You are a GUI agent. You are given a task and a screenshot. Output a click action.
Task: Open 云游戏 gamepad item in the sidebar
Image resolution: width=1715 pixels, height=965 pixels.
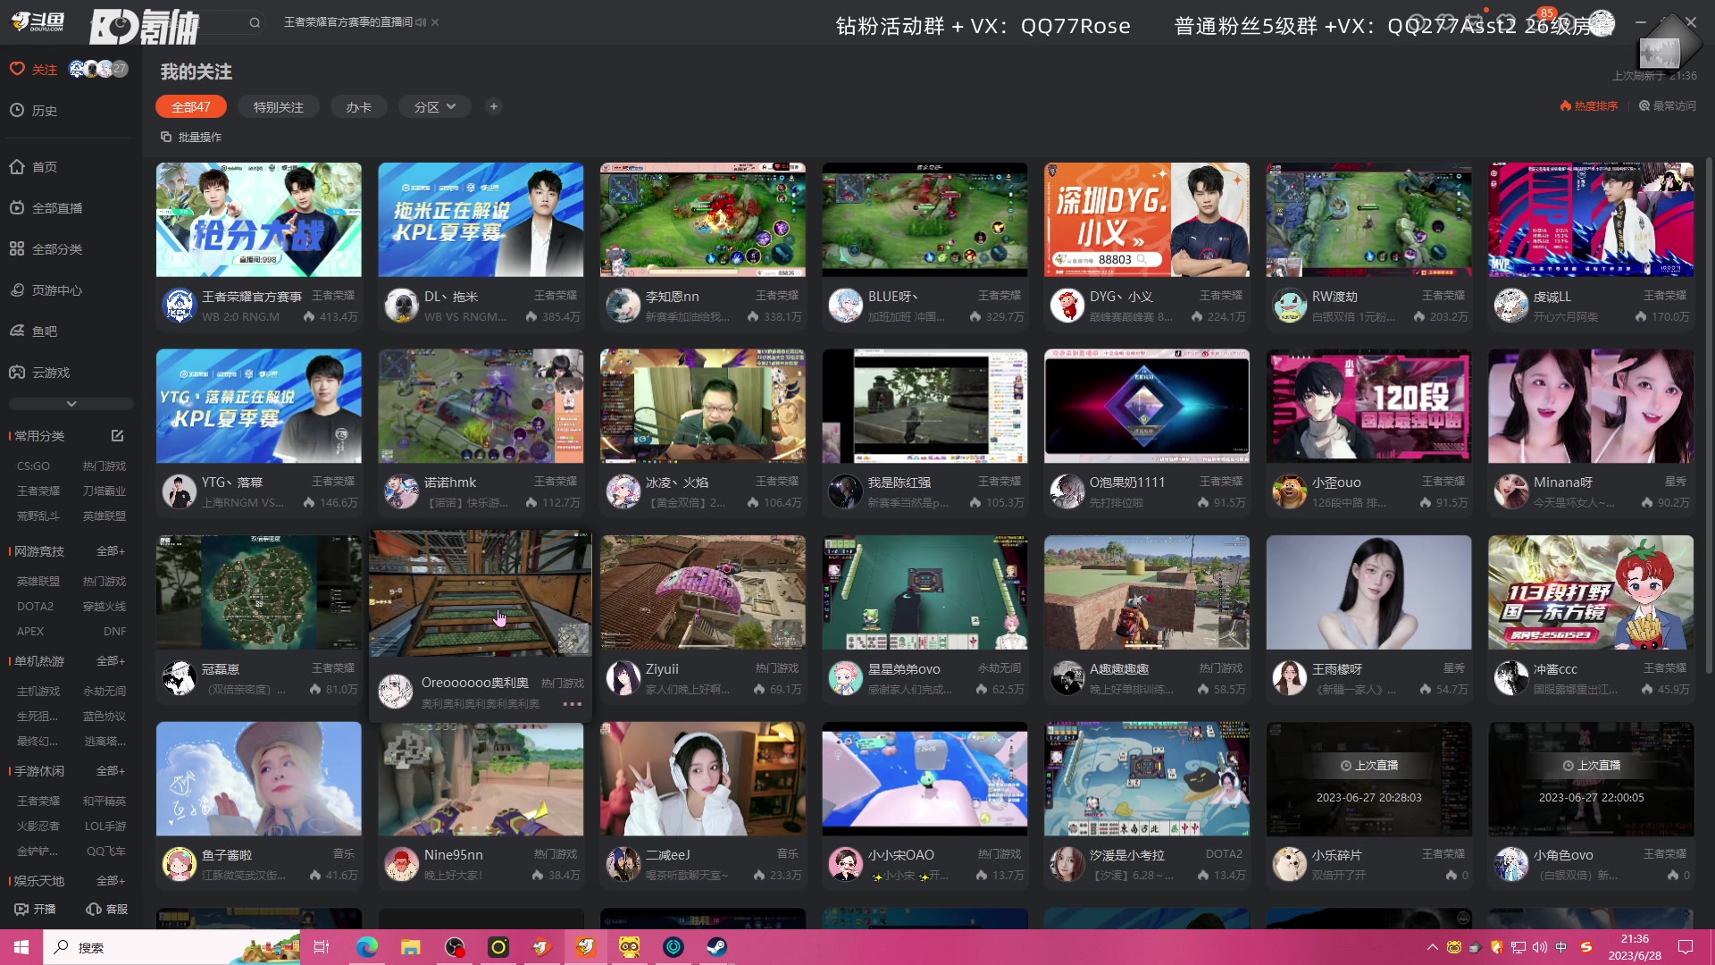tap(39, 373)
